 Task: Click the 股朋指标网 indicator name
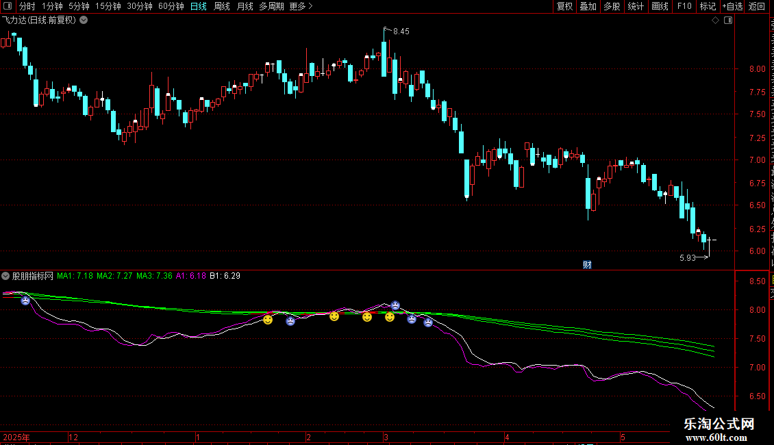tap(33, 276)
